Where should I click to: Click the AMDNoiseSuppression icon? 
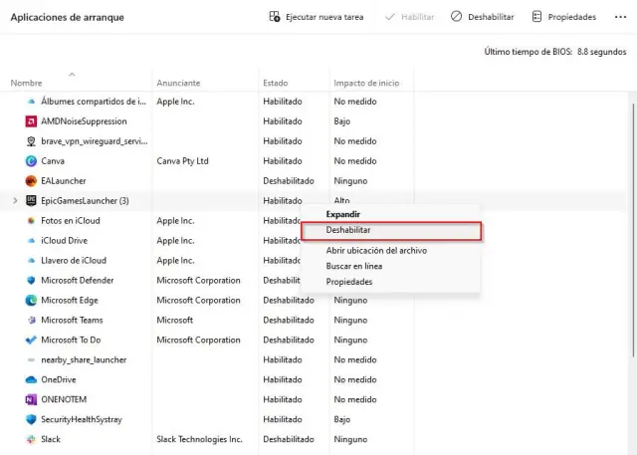[x=31, y=120]
